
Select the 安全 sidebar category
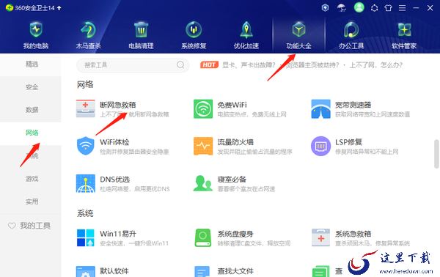[x=32, y=87]
